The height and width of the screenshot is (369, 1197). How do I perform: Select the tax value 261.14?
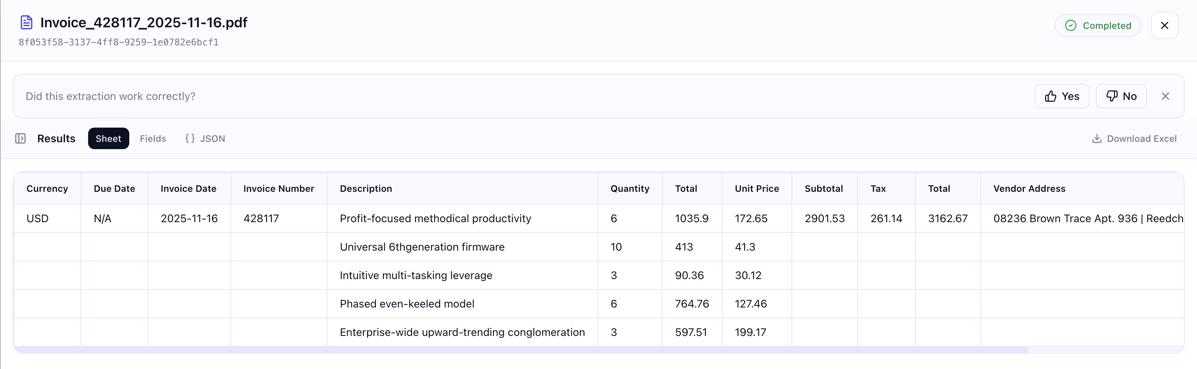coord(886,219)
